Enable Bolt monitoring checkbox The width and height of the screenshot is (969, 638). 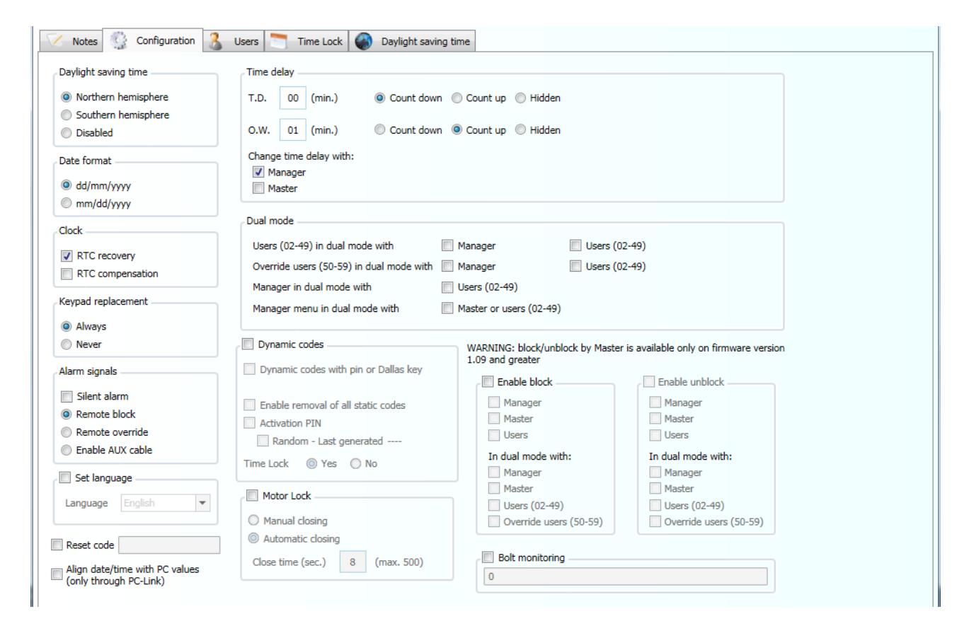click(x=488, y=557)
